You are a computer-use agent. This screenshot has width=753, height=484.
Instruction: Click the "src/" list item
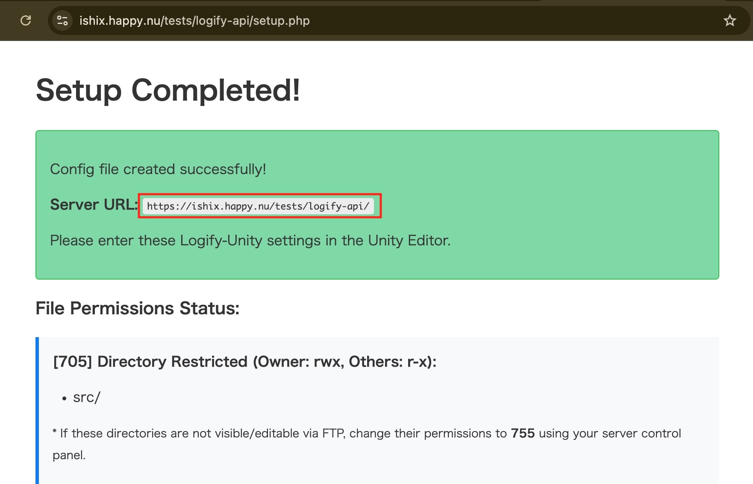pyautogui.click(x=86, y=398)
